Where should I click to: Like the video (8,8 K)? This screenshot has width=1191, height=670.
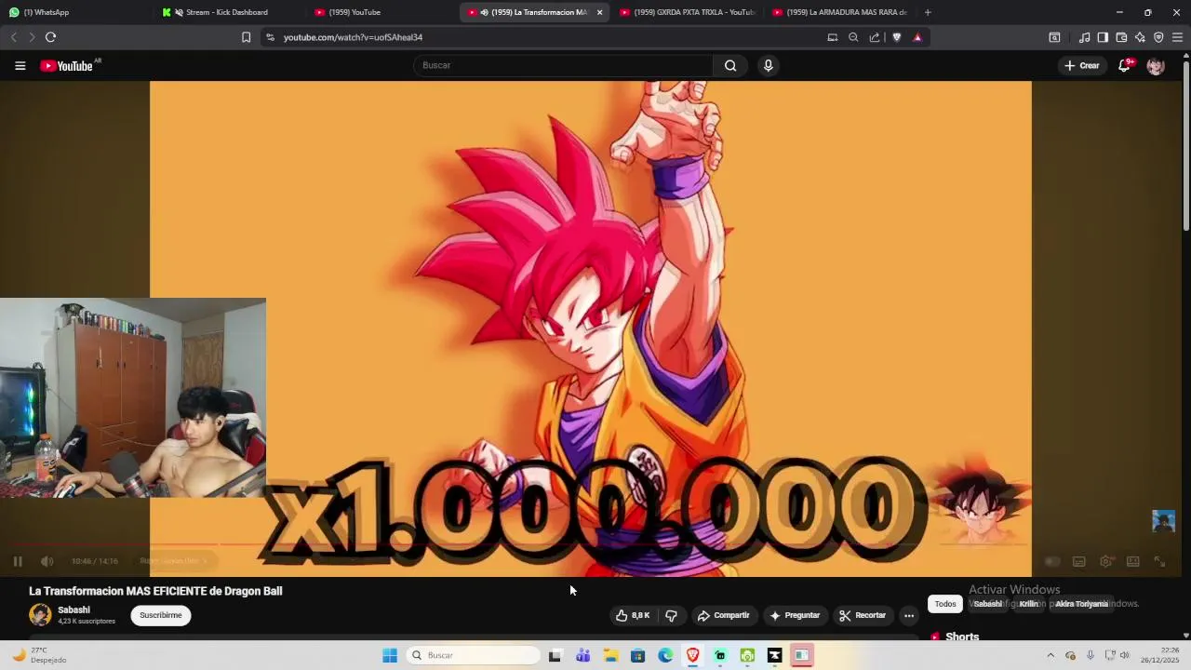coord(633,615)
